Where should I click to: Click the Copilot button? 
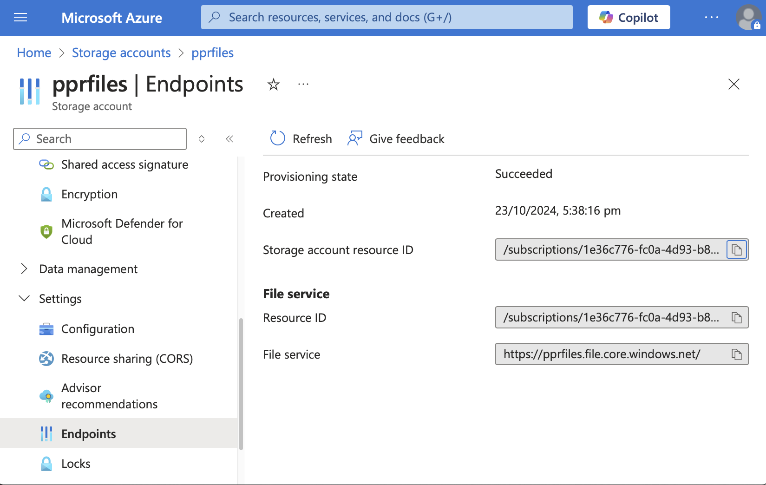(x=629, y=18)
